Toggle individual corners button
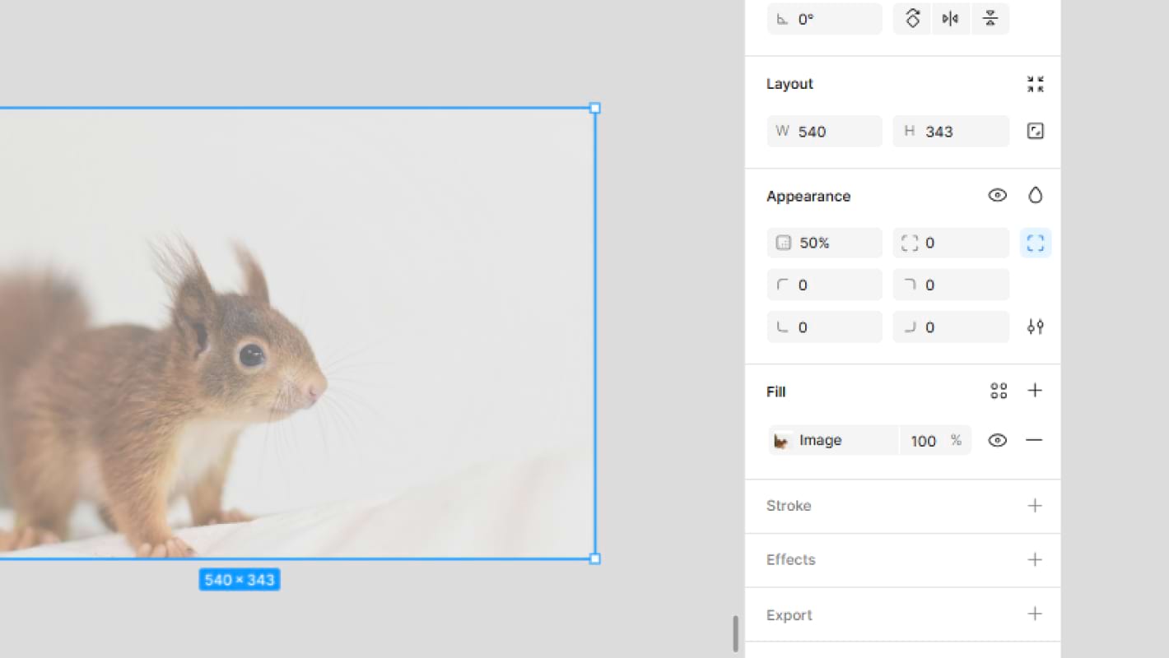Screen dimensions: 1169x658 coord(1035,243)
